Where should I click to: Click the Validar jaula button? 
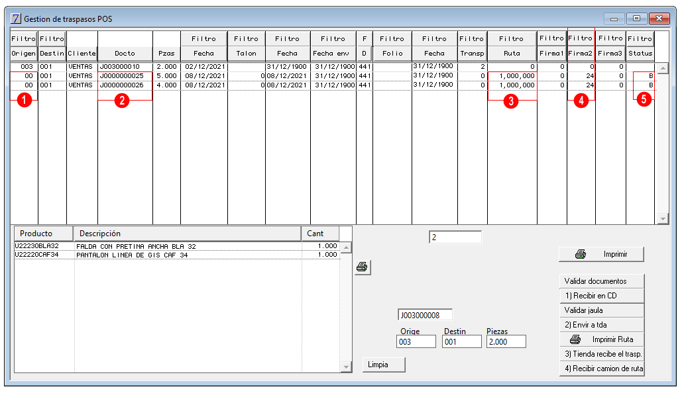click(x=602, y=310)
